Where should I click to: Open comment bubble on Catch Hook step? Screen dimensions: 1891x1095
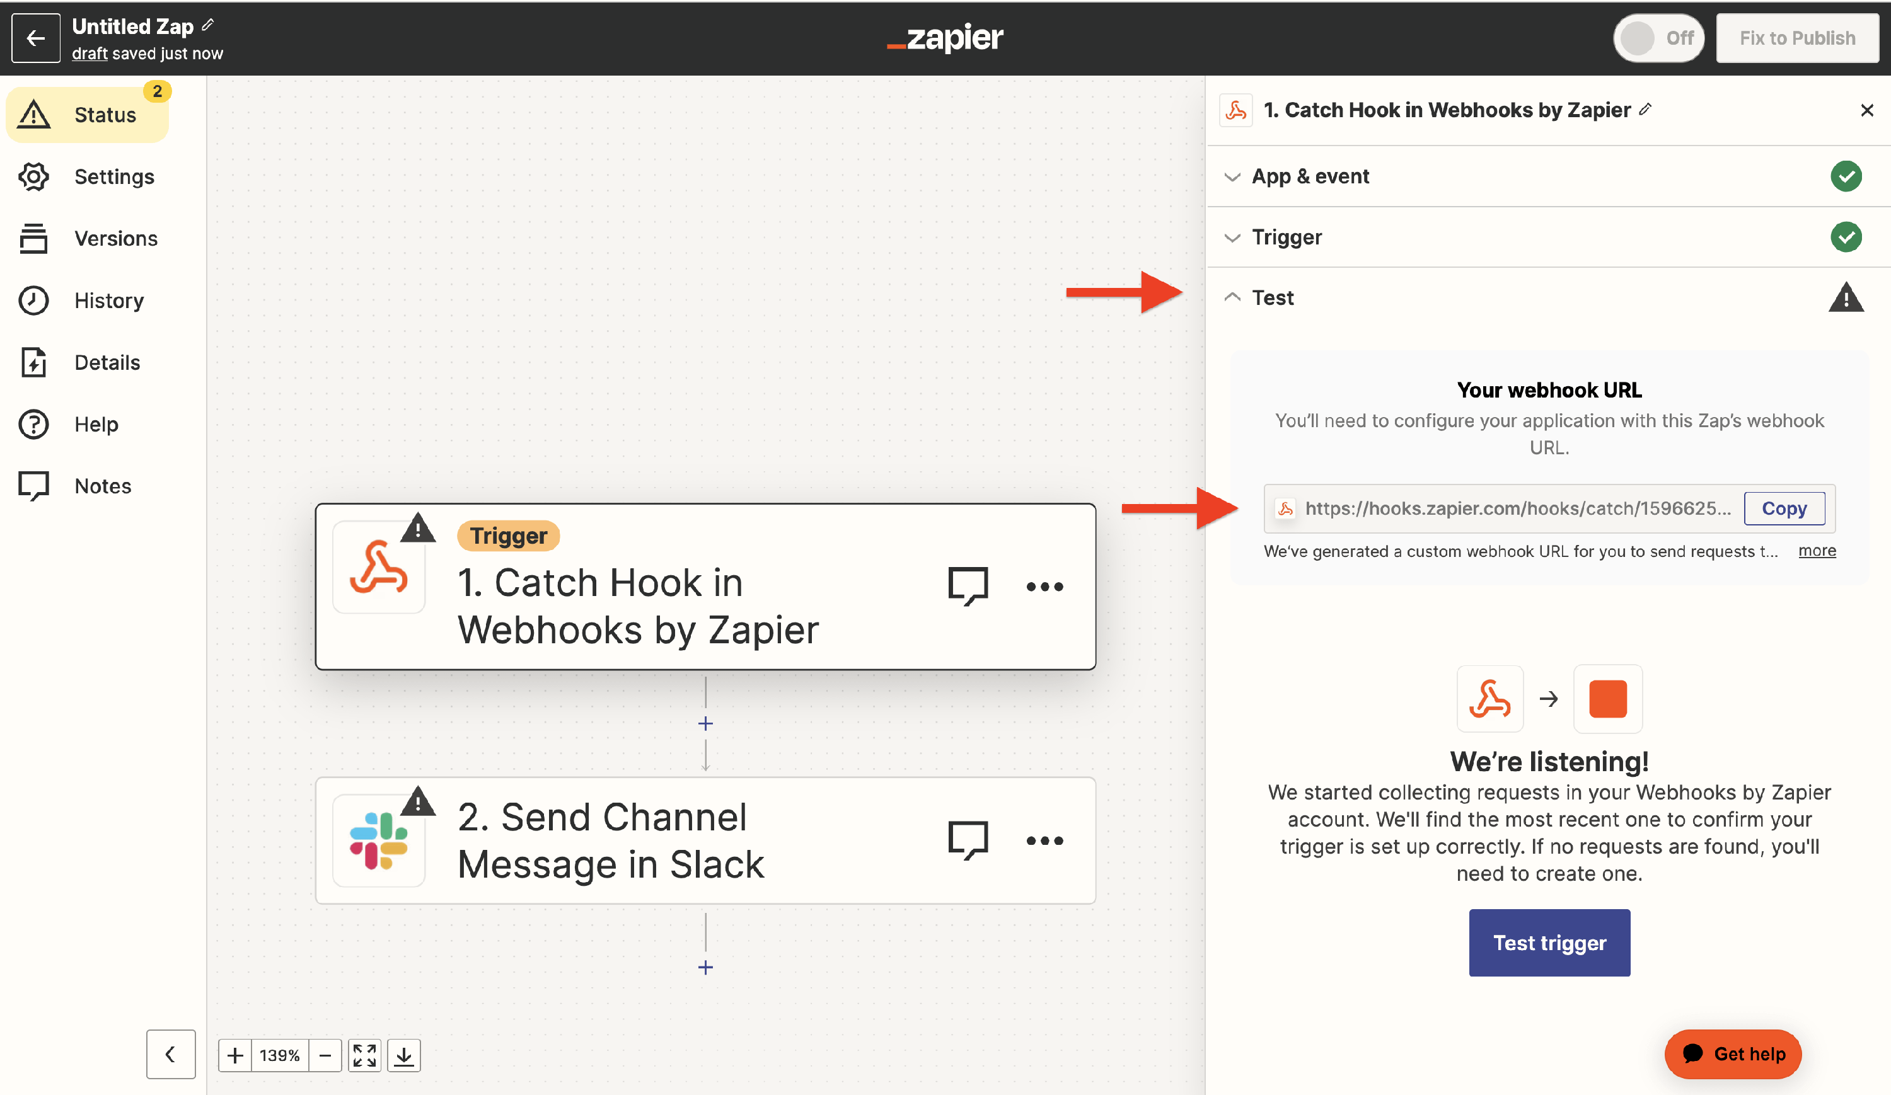coord(968,586)
